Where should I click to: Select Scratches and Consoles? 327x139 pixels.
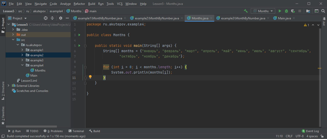(x=30, y=91)
